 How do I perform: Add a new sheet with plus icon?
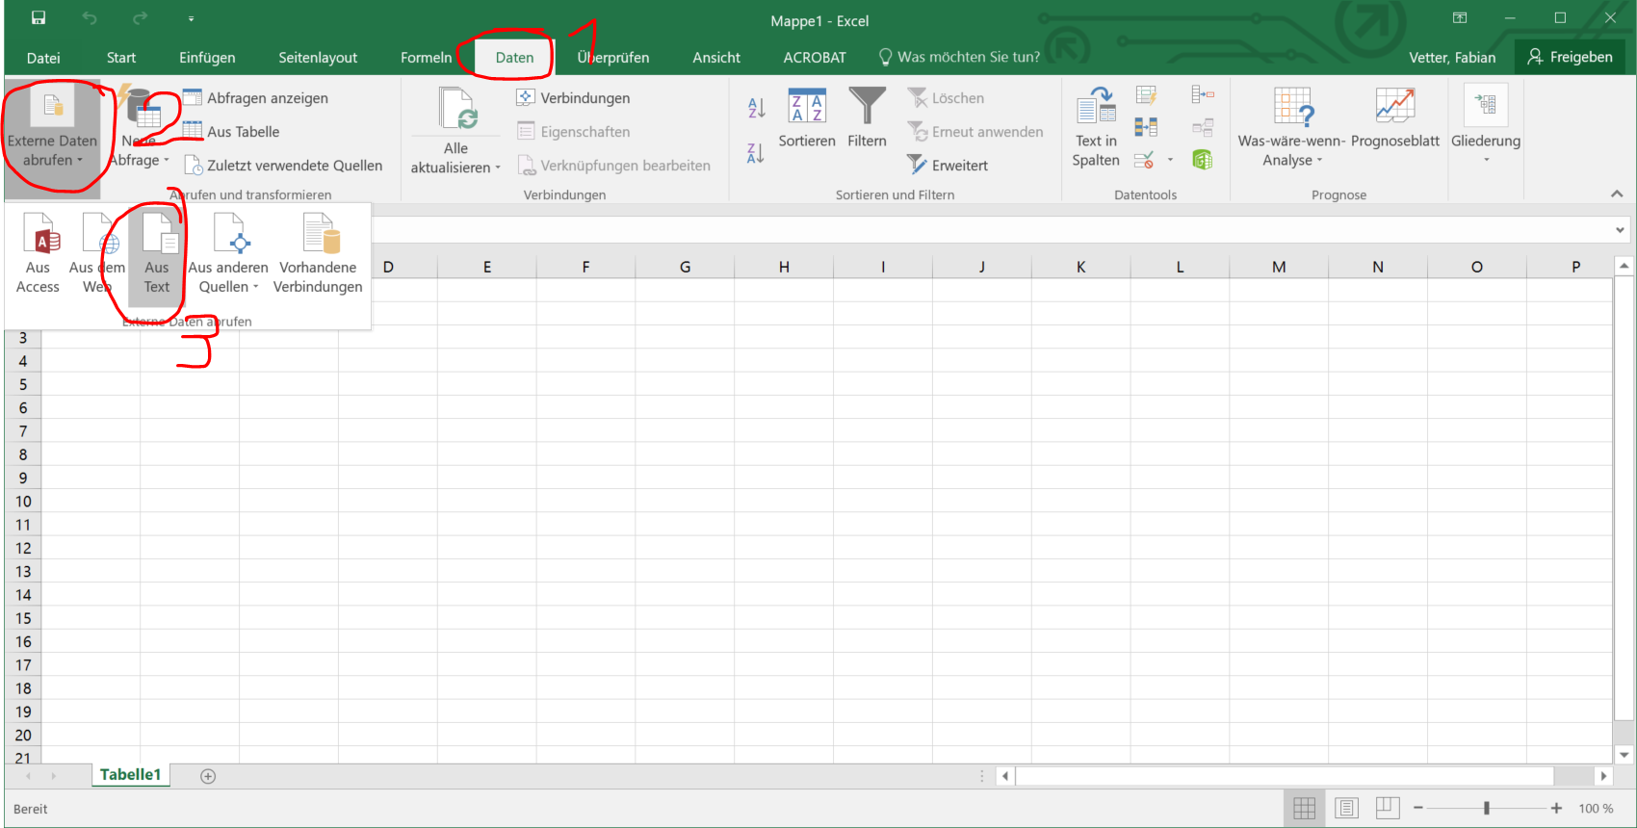point(208,776)
